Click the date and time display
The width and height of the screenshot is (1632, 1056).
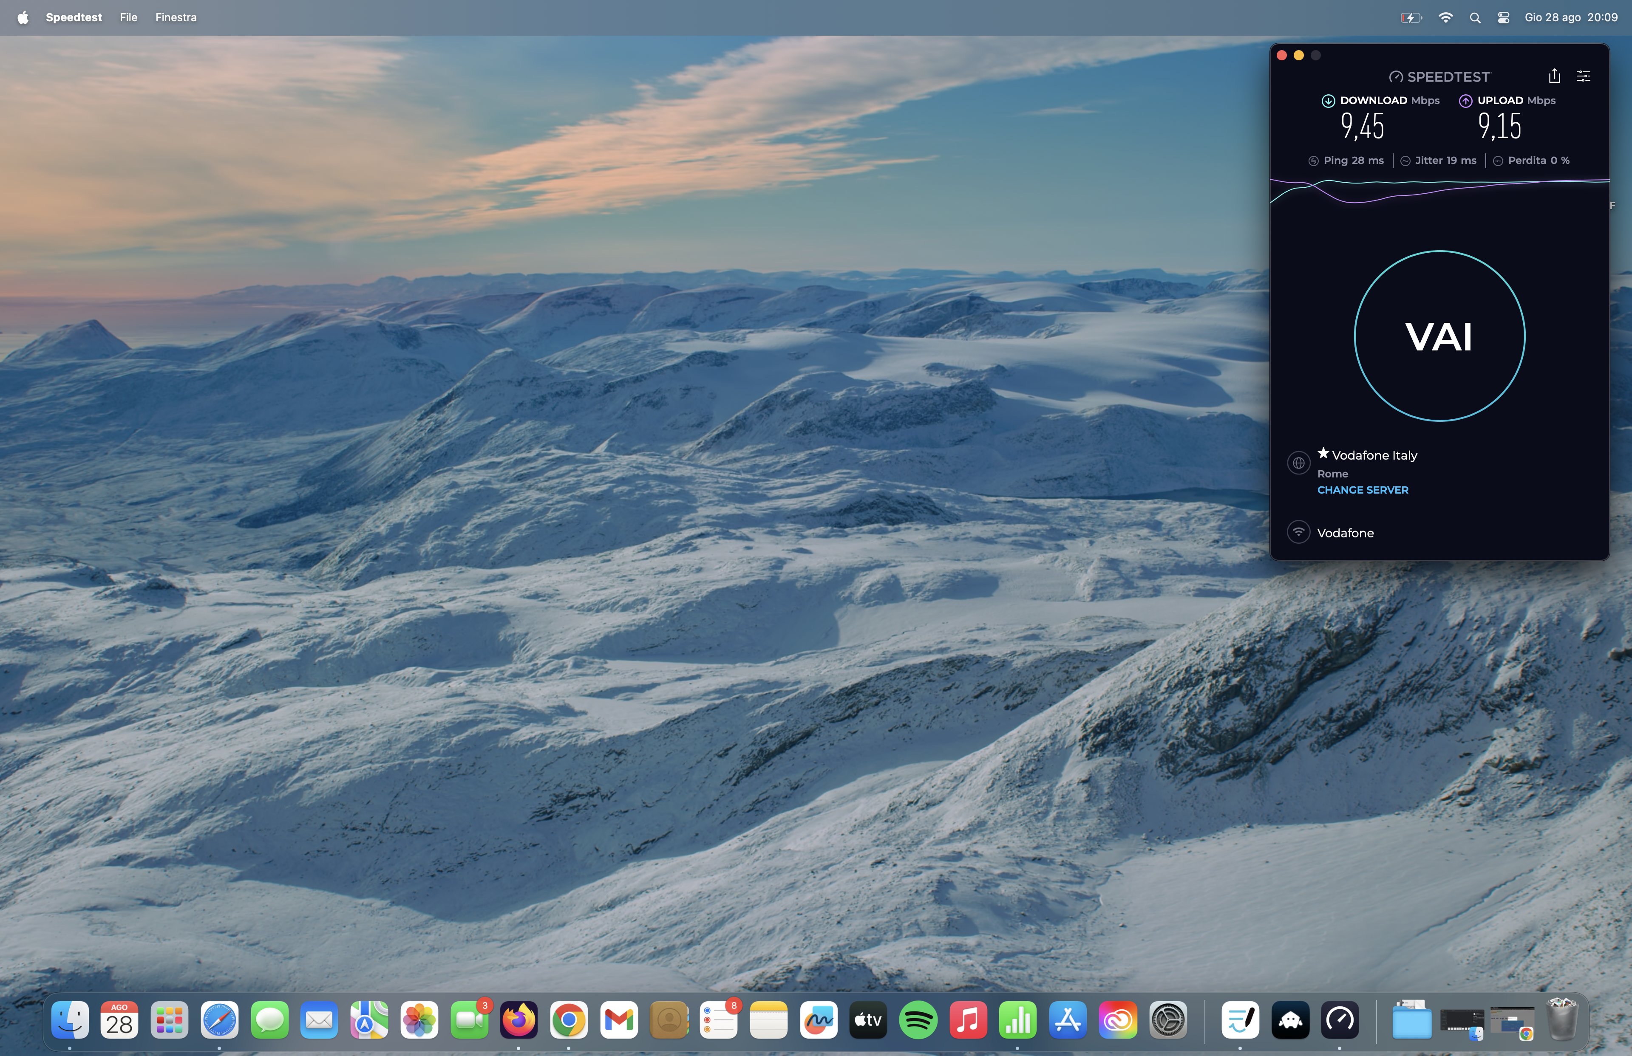point(1570,17)
